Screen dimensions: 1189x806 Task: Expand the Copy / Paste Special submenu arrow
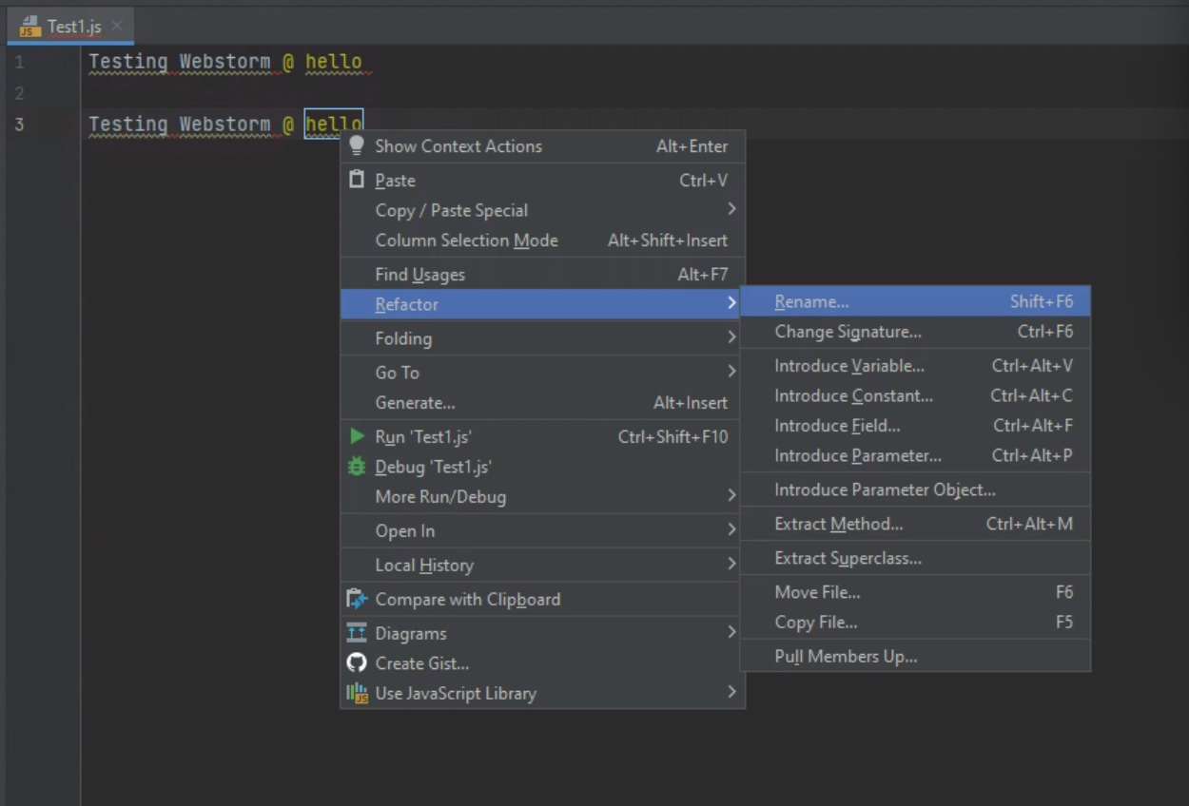(x=731, y=209)
